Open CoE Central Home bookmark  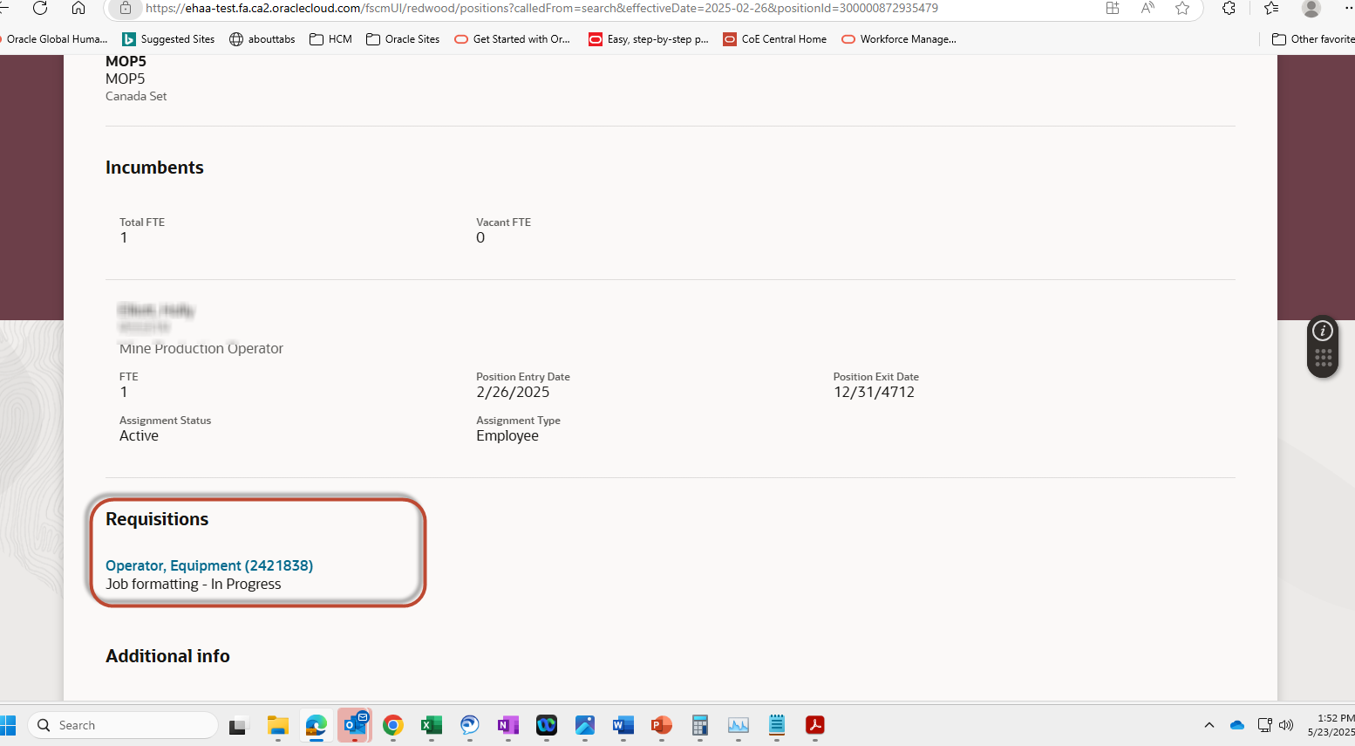(x=775, y=39)
